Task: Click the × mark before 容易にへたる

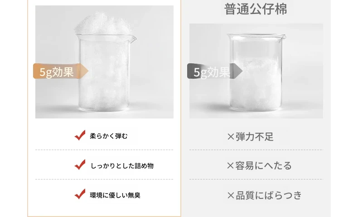Action: [231, 166]
